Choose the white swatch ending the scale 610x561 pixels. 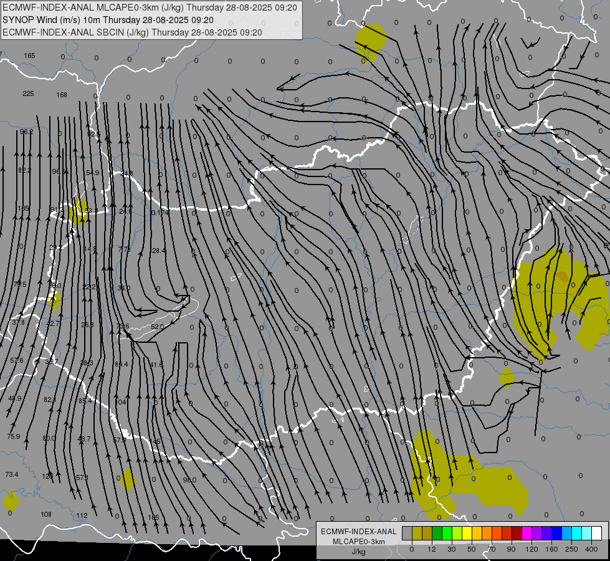click(597, 534)
